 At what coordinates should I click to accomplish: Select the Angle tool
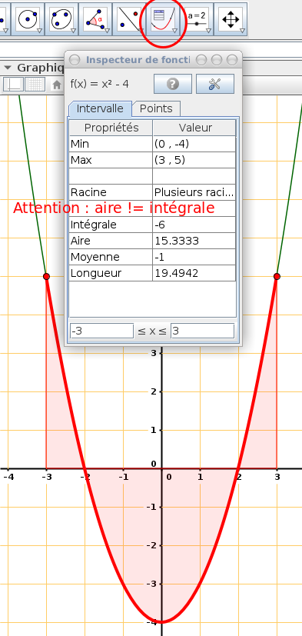(95, 19)
